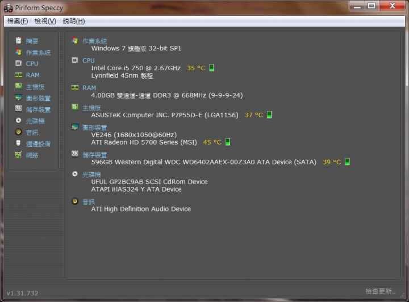The image size is (409, 302).
Task: Select 音訊 label in the sidebar
Action: (32, 133)
